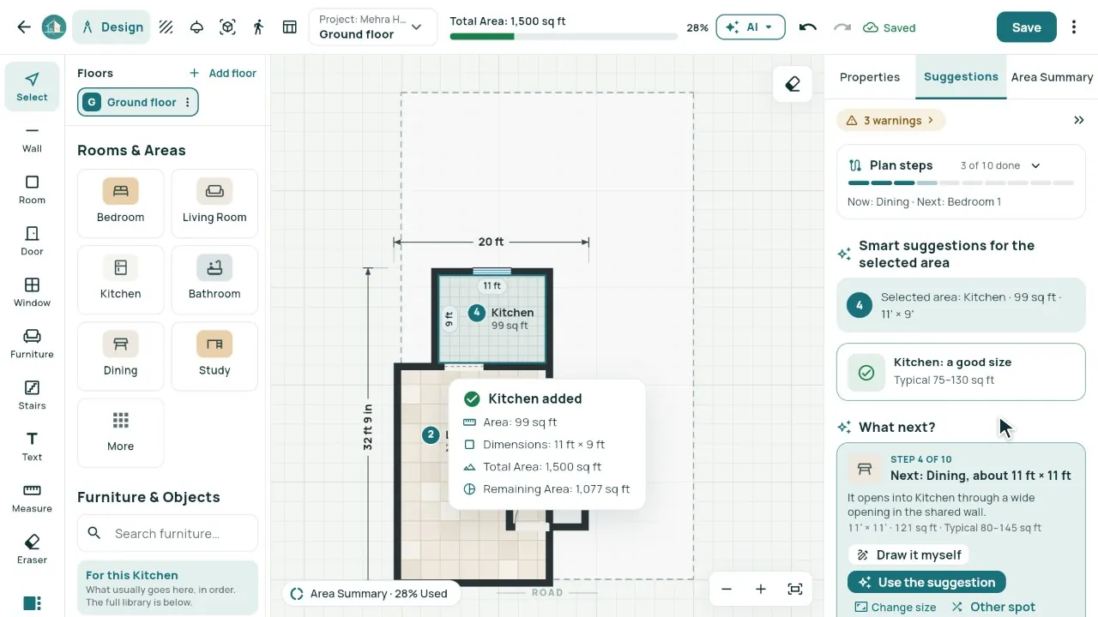Open the walkthrough person icon
This screenshot has height=617, width=1098.
click(x=258, y=27)
